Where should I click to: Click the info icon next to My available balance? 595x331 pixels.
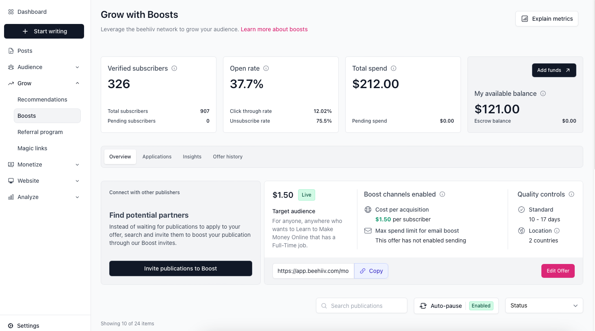coord(543,93)
